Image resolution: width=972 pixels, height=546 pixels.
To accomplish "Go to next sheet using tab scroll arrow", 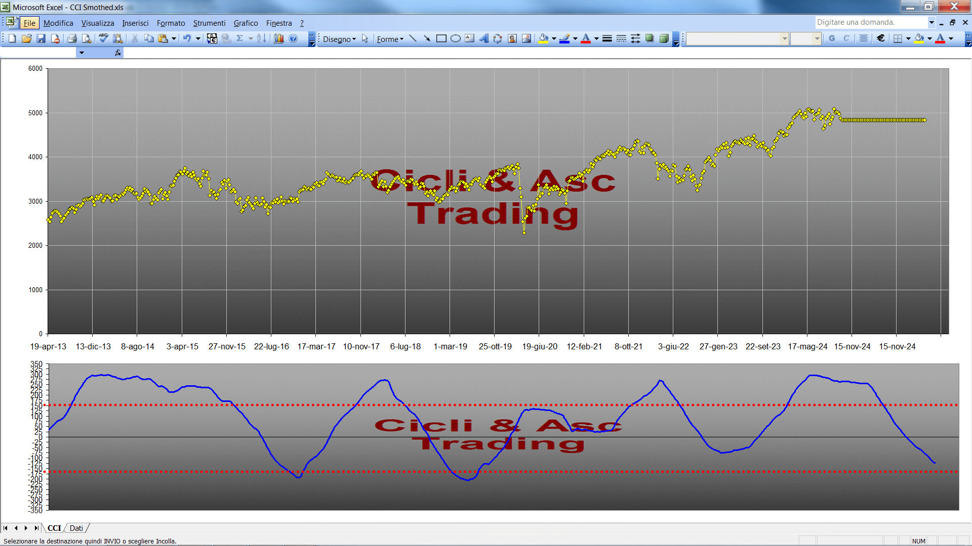I will coord(26,528).
